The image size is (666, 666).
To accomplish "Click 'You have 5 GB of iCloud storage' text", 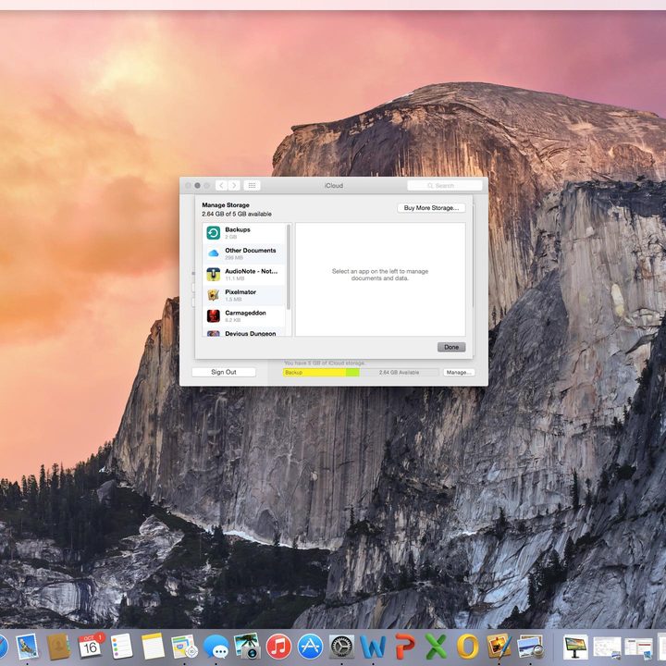I will click(325, 364).
